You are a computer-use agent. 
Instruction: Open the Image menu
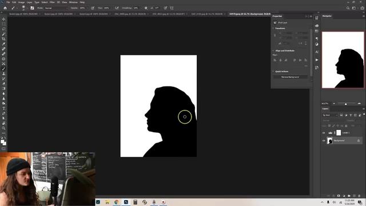pyautogui.click(x=21, y=2)
